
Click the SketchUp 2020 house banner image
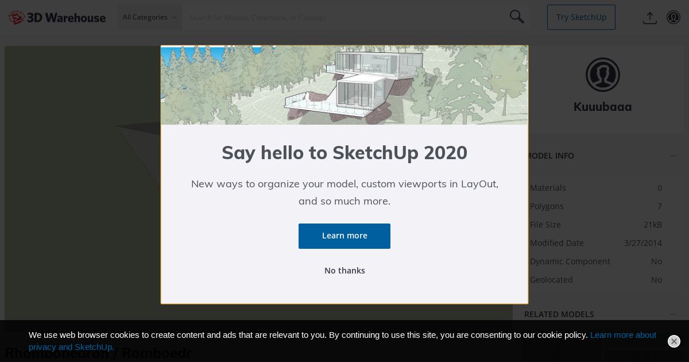[344, 85]
